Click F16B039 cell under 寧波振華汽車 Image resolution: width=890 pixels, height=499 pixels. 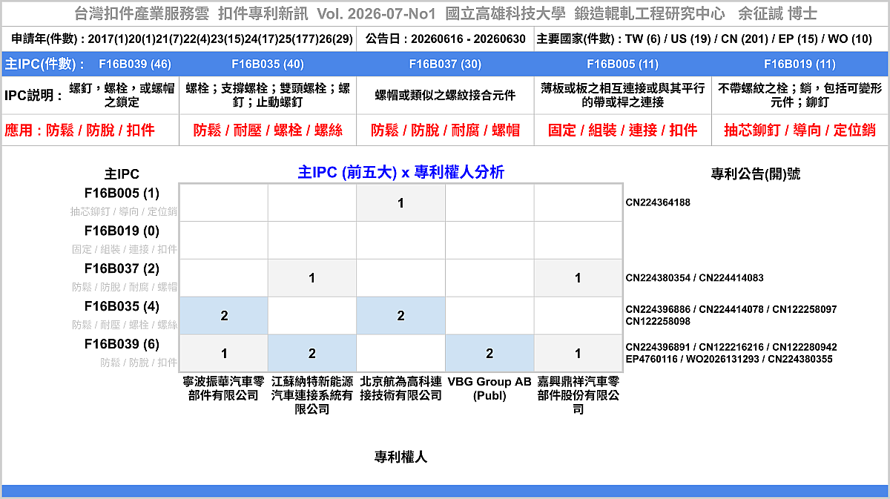click(224, 354)
